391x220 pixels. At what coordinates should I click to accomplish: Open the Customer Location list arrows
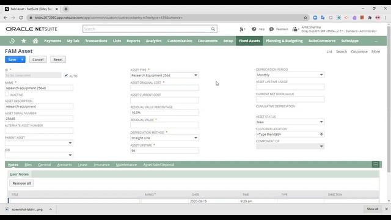tap(321, 134)
